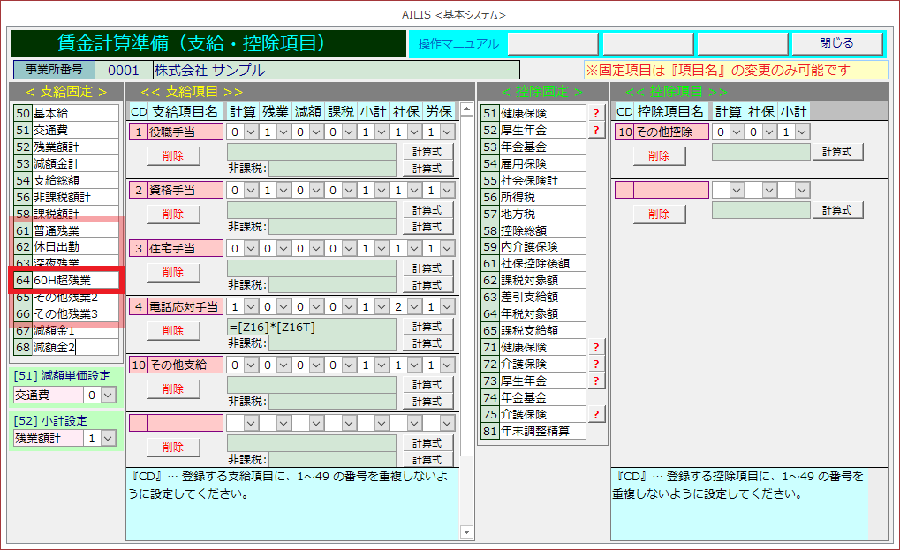Click the 資格手当 item name field
This screenshot has width=900, height=550.
(x=184, y=190)
